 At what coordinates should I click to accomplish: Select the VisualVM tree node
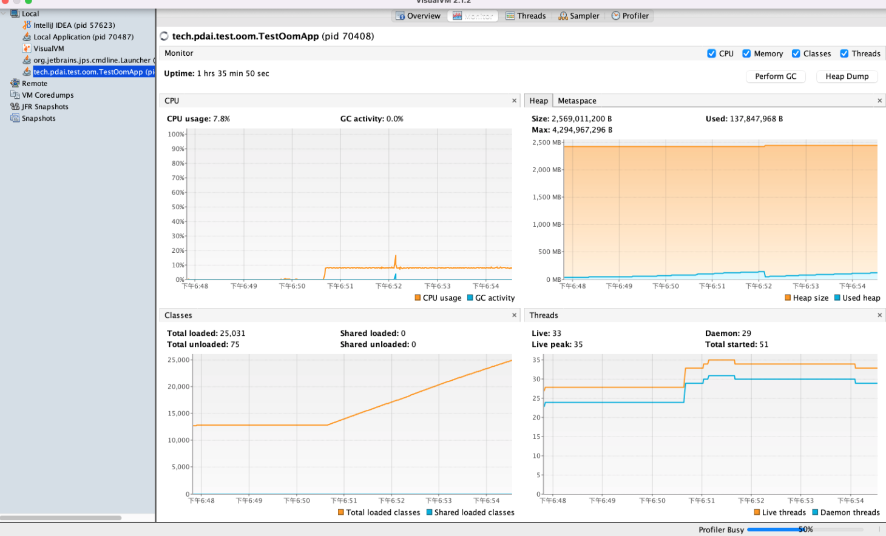[49, 48]
